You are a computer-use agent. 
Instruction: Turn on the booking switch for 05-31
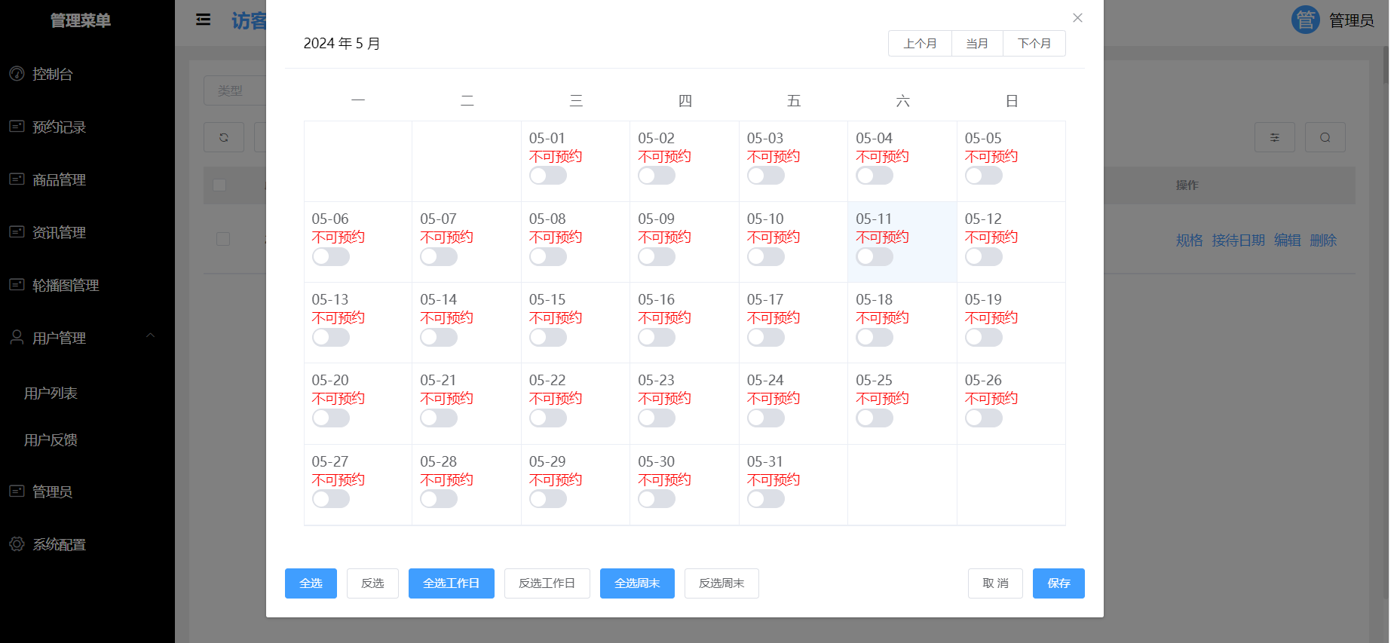coord(765,499)
